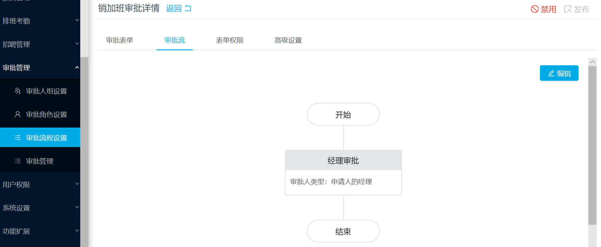Screen dimensions: 601x247
Task: Open 审批人组设置 via its group icon
Action: point(18,91)
